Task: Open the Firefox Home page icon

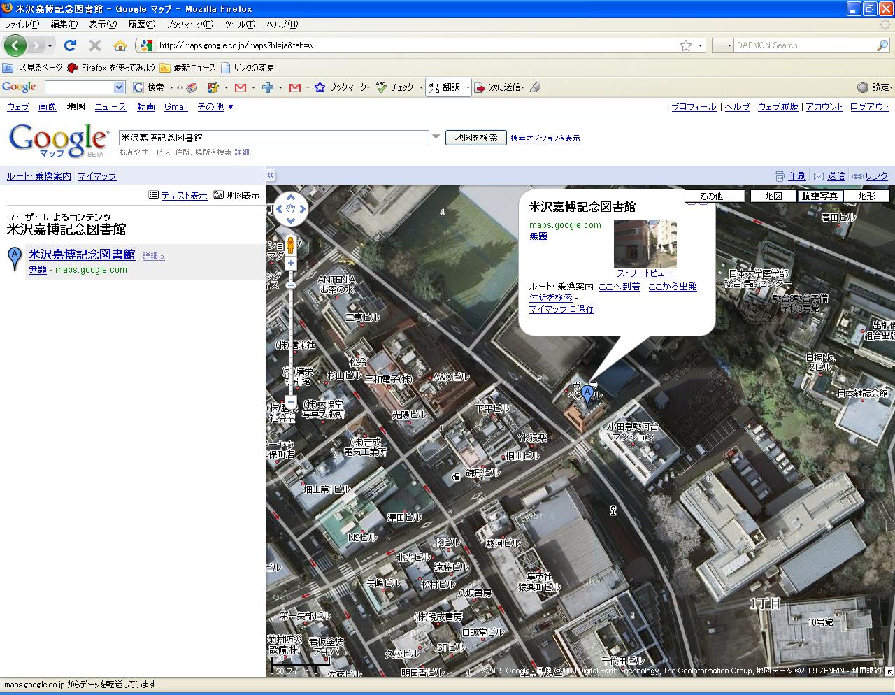Action: 120,45
